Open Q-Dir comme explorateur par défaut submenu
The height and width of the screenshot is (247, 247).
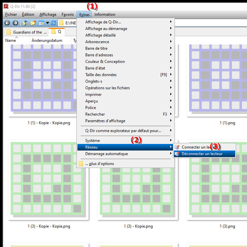(x=126, y=131)
